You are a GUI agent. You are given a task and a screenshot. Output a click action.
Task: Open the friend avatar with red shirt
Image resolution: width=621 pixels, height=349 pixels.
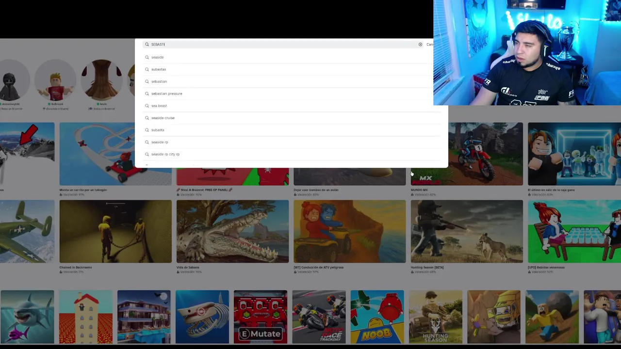[x=56, y=81]
